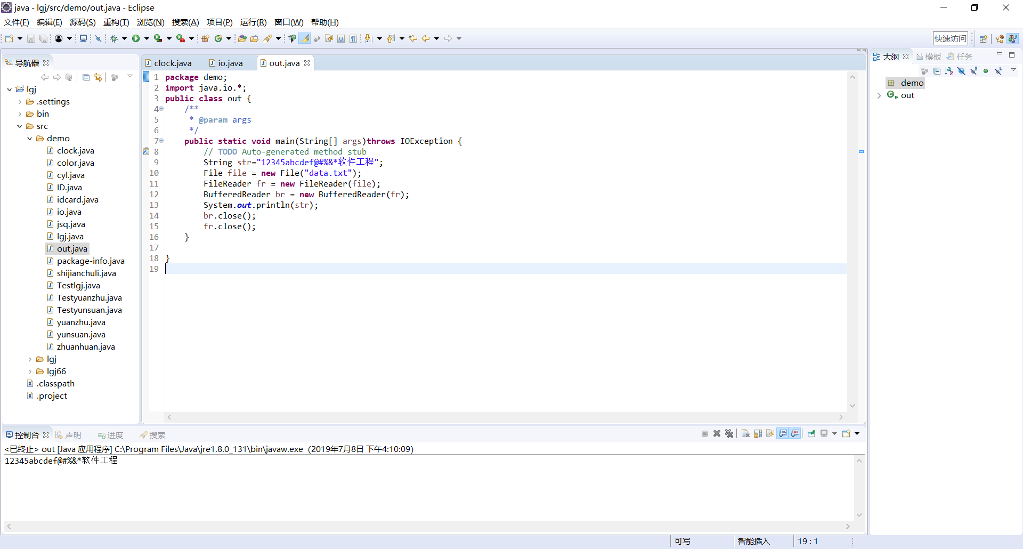Click the Open Perspective icon

coord(984,38)
